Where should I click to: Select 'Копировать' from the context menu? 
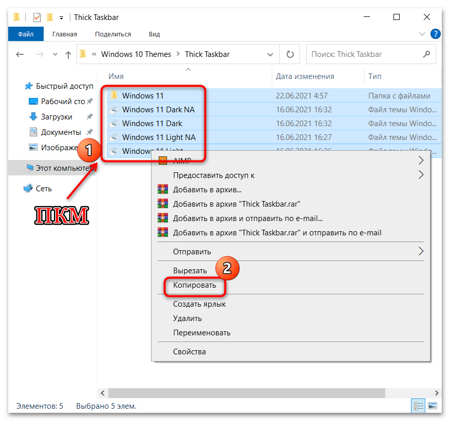(x=195, y=287)
